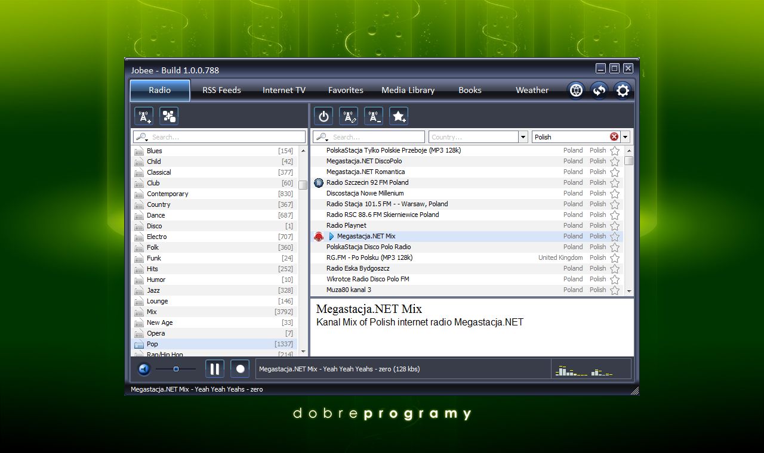Click the sync arrows icon in title bar
This screenshot has width=764, height=453.
pyautogui.click(x=599, y=90)
